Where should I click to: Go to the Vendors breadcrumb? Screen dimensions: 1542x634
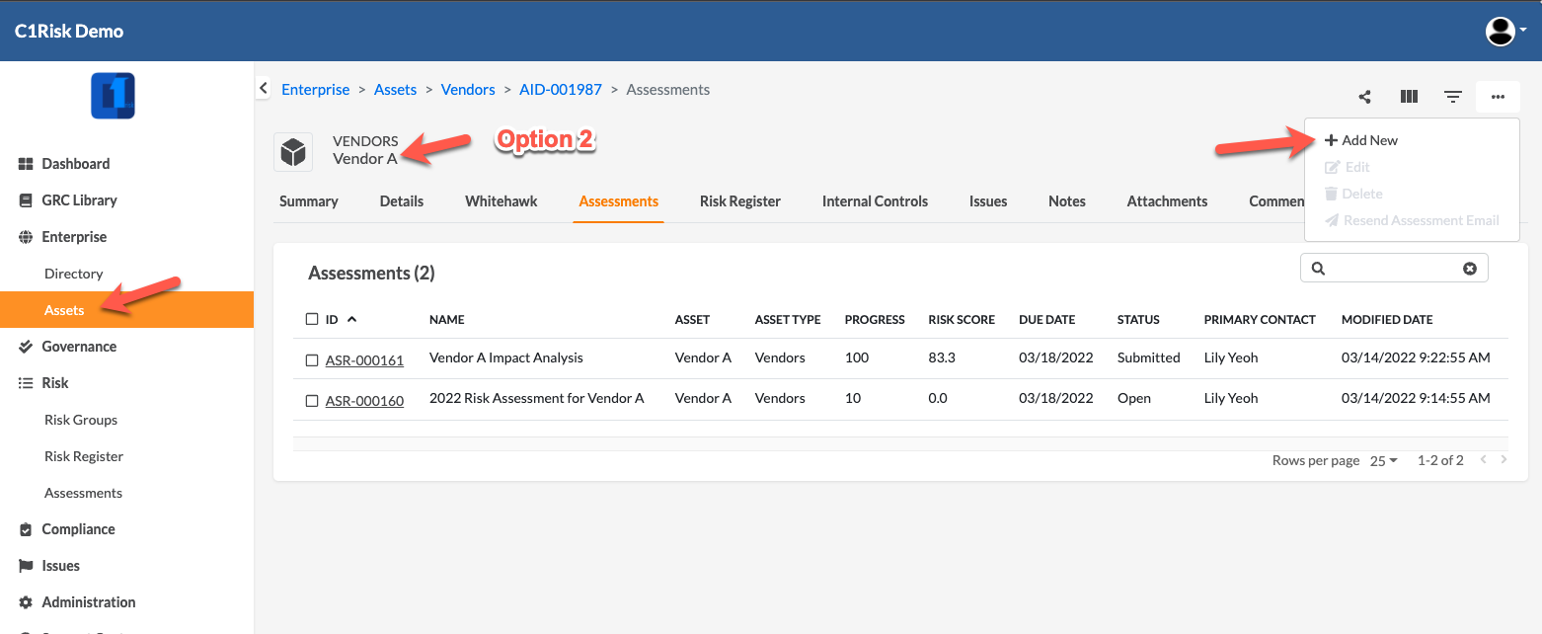(x=468, y=89)
